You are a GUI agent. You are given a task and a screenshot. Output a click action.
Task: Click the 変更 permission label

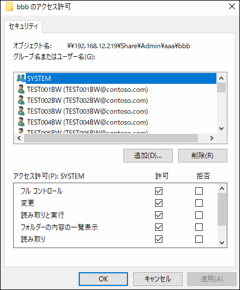[x=28, y=203]
